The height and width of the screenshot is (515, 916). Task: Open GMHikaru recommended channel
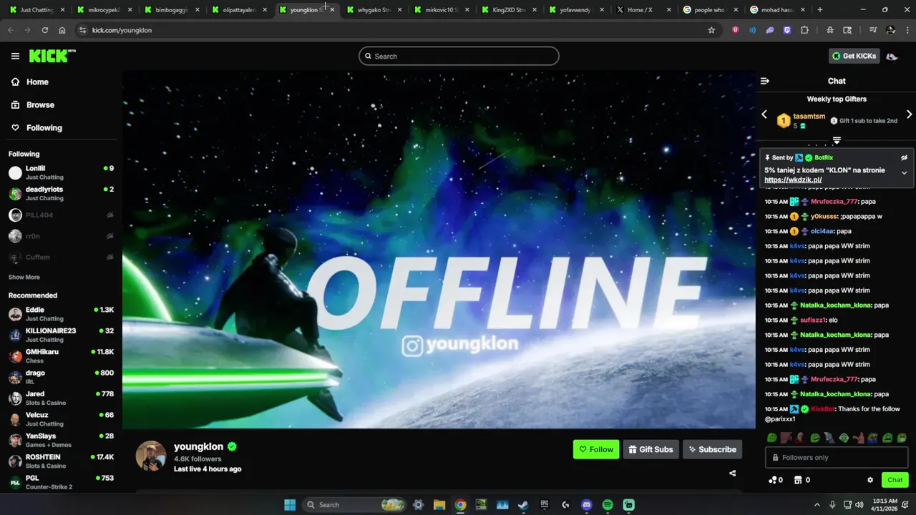[x=61, y=356]
